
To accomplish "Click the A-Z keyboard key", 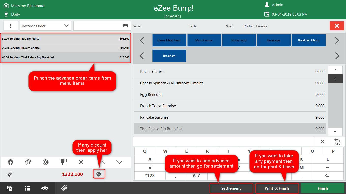I will (x=196, y=175).
